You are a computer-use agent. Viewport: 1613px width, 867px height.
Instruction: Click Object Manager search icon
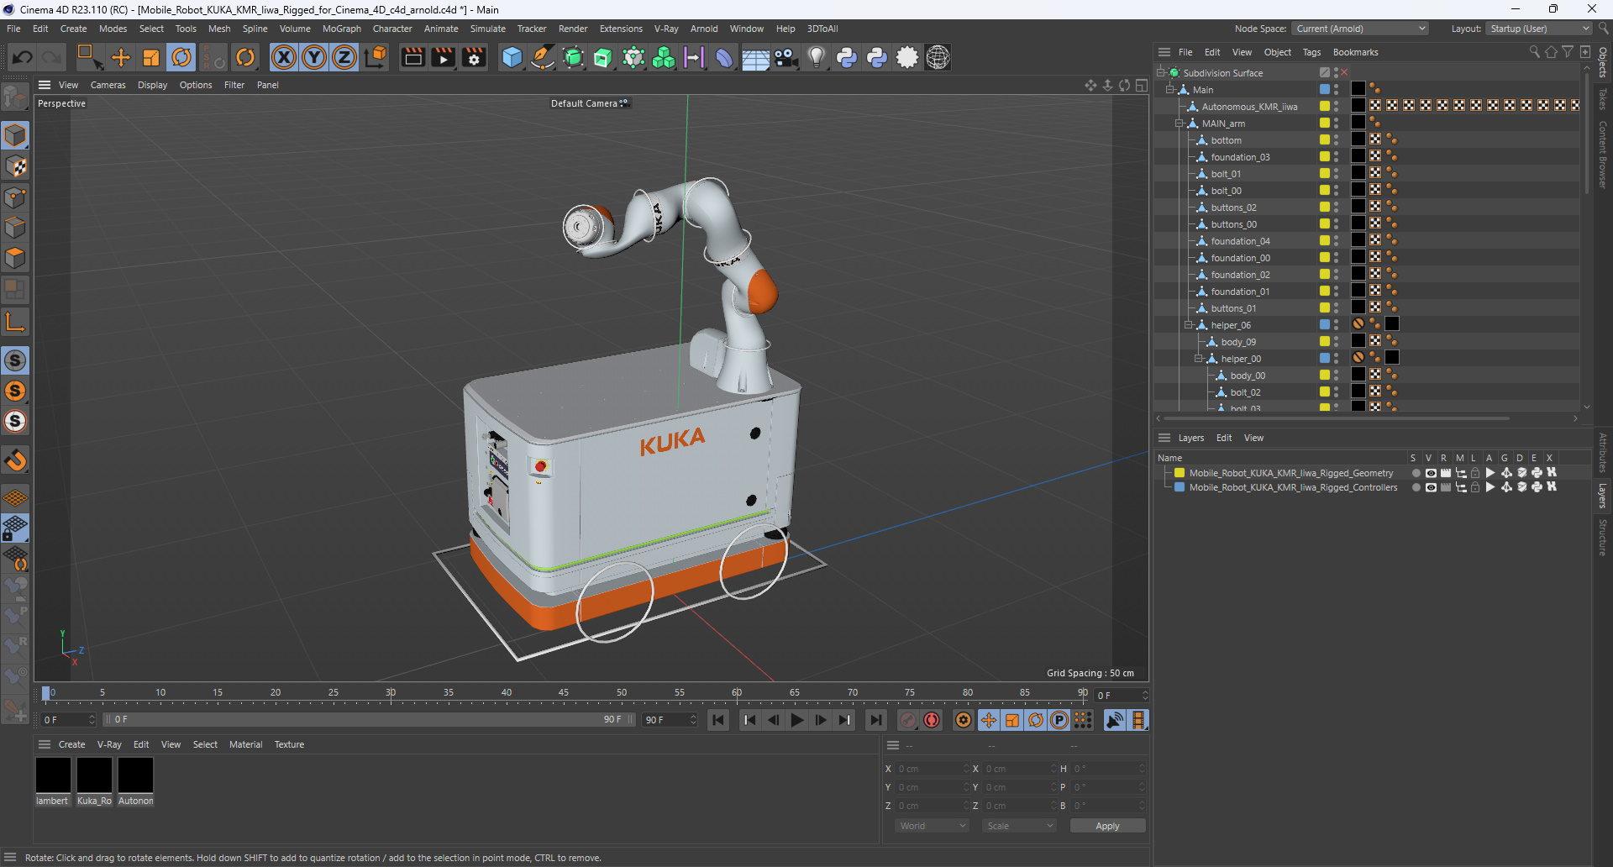point(1534,52)
